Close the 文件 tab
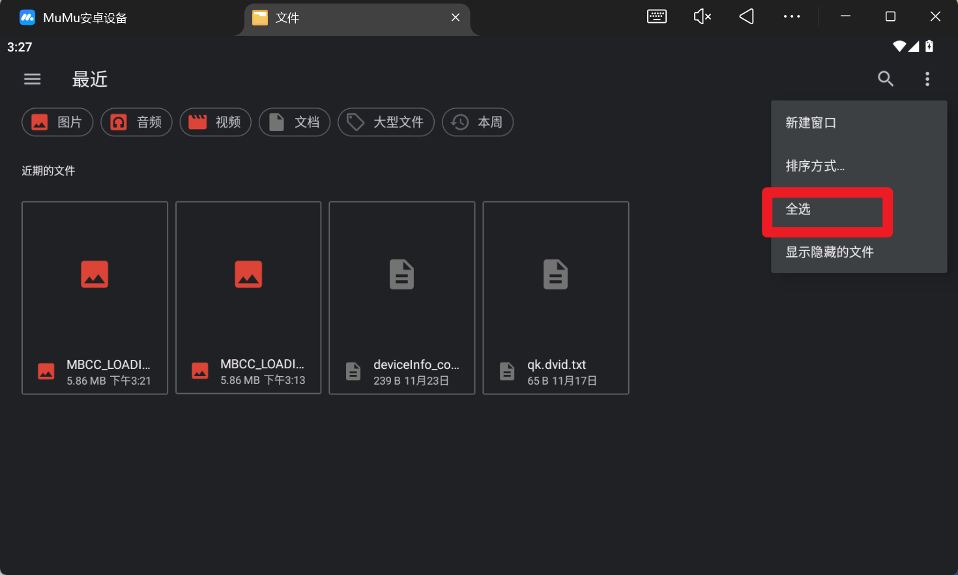Viewport: 958px width, 575px height. pyautogui.click(x=455, y=18)
